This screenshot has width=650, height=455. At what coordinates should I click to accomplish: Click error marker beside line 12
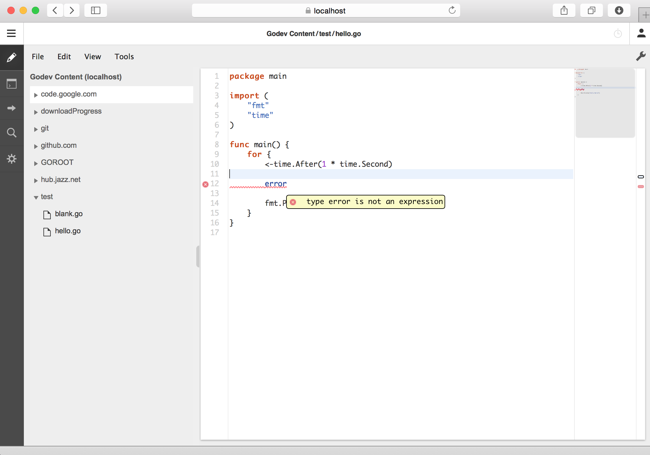[205, 184]
